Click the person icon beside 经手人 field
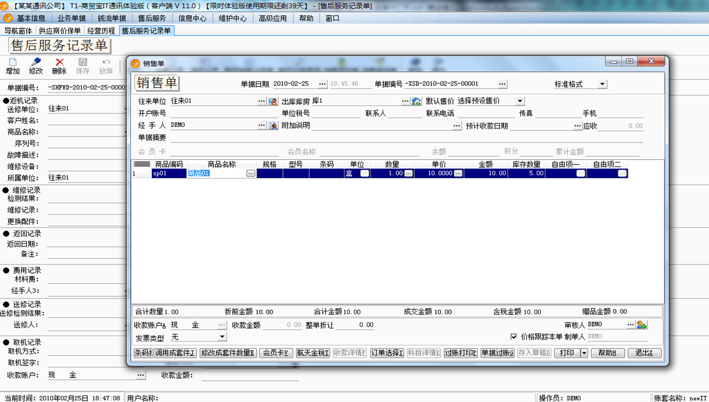Viewport: 709px width, 402px height. pos(272,126)
